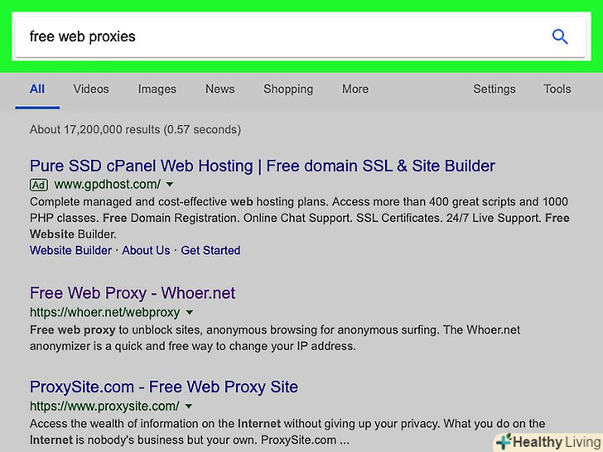Open the More search menu
The height and width of the screenshot is (452, 603).
pos(355,89)
